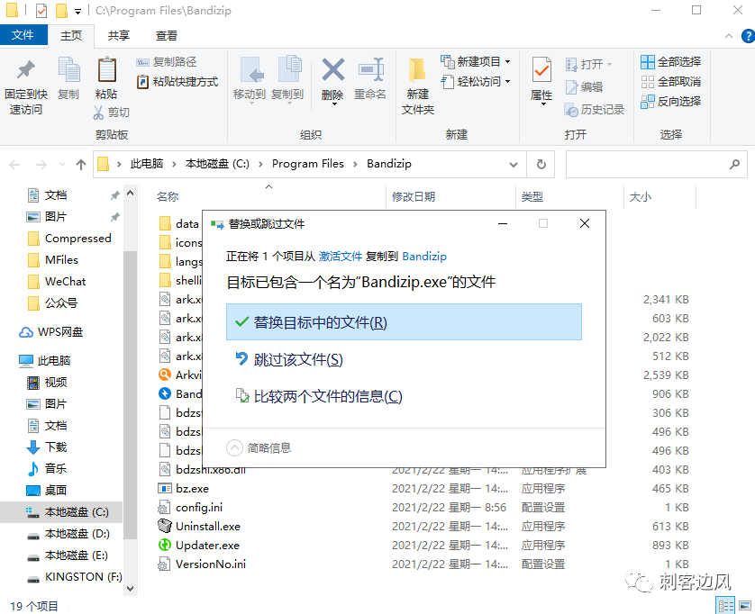Click Invert selection (反向选择)
Screen dimensions: 755x614
coord(670,102)
